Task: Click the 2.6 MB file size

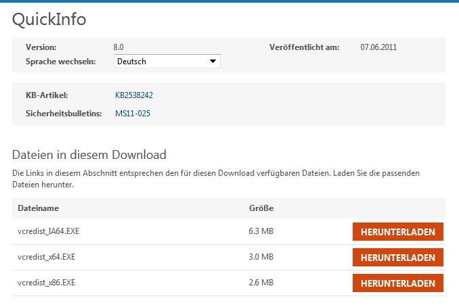Action: click(x=261, y=283)
